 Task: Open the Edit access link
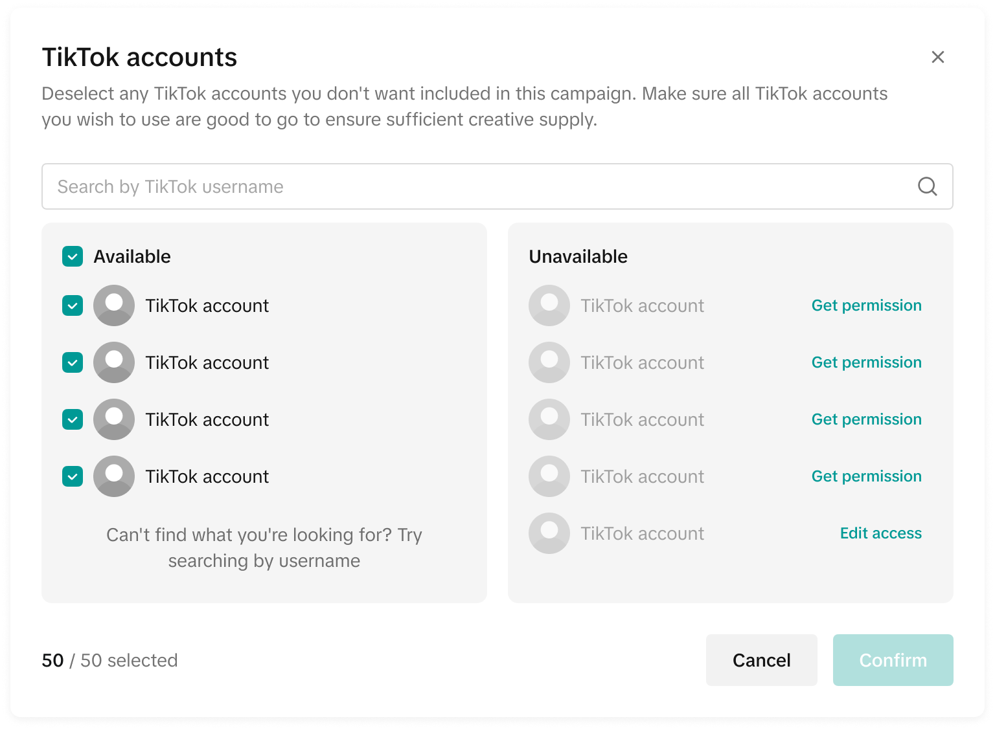point(880,533)
